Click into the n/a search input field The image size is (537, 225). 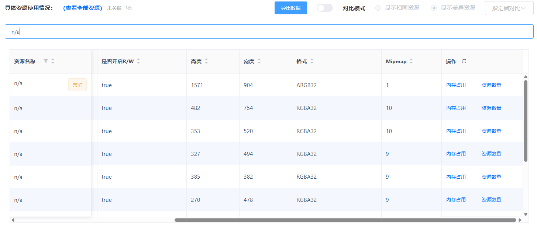[269, 32]
